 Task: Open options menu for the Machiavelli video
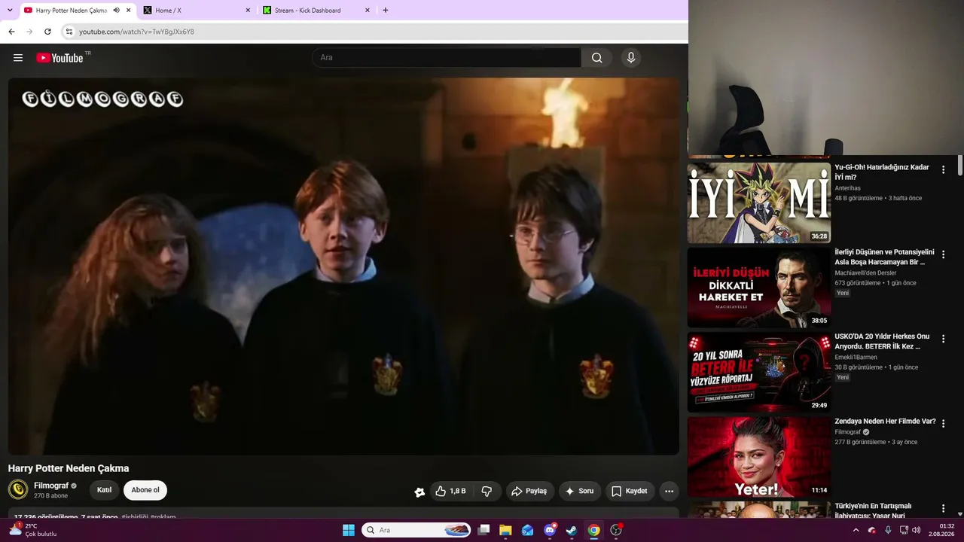(943, 254)
